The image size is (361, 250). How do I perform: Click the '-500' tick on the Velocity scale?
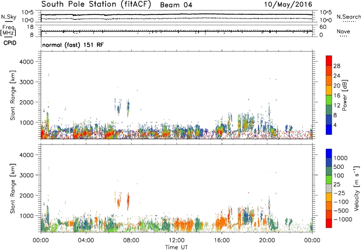pos(341,210)
